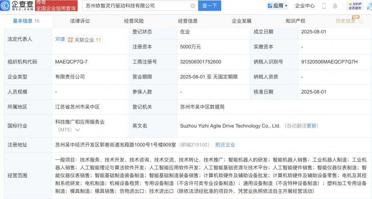Expand the 应用 dropdown menu

point(286,6)
